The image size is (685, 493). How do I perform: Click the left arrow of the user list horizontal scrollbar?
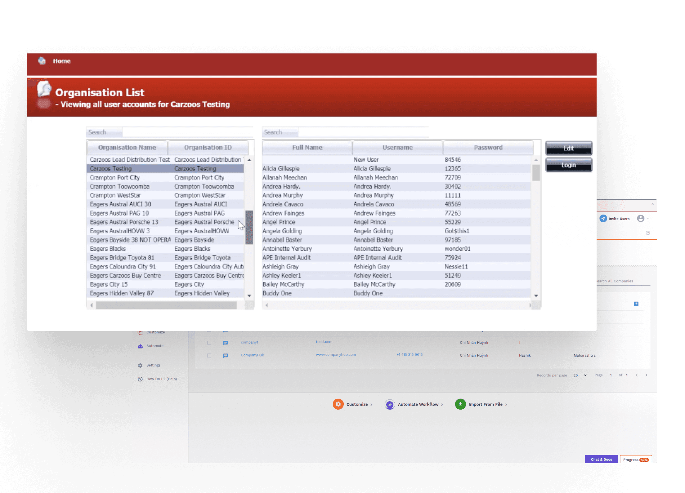pyautogui.click(x=267, y=305)
